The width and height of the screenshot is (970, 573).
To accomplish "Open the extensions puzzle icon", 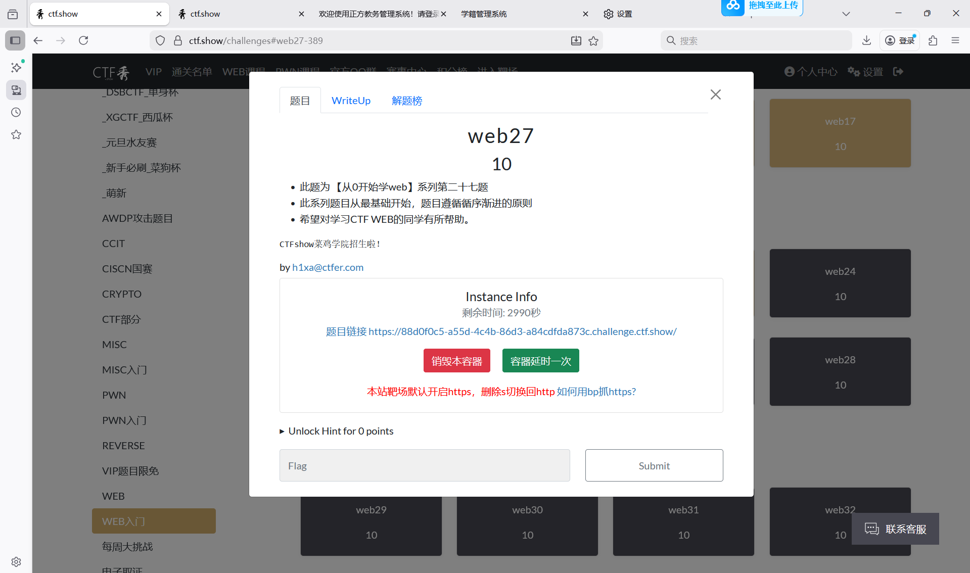I will (x=933, y=40).
